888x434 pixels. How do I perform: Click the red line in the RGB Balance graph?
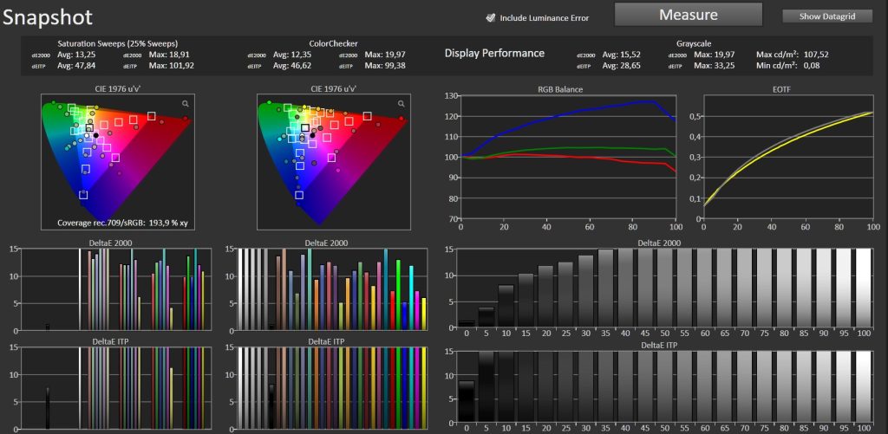(x=566, y=157)
